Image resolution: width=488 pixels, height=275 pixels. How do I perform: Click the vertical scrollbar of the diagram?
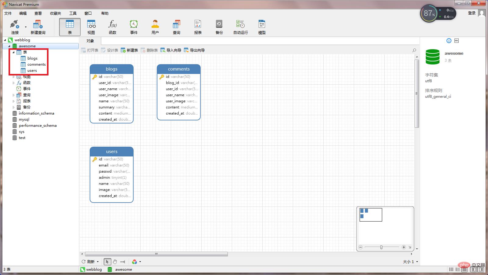coord(417,94)
